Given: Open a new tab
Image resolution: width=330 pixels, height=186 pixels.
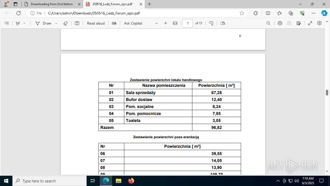Looking at the screenshot, I should (x=150, y=4).
